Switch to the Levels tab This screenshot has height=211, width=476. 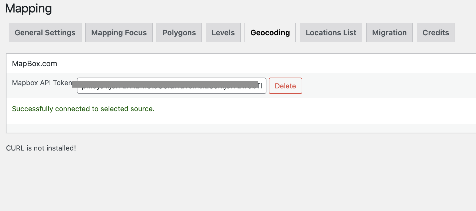coord(223,33)
